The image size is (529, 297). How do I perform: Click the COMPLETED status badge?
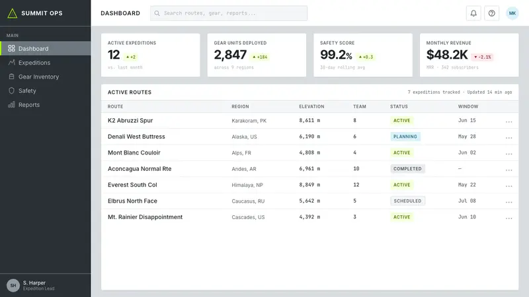coord(407,169)
